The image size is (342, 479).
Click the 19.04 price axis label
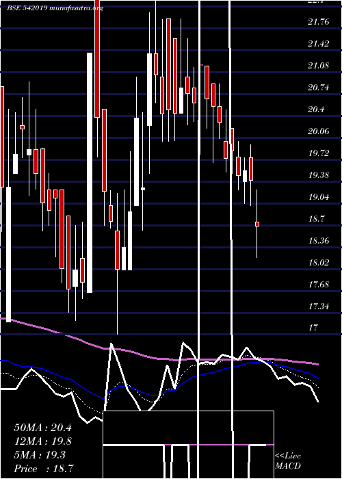319,197
